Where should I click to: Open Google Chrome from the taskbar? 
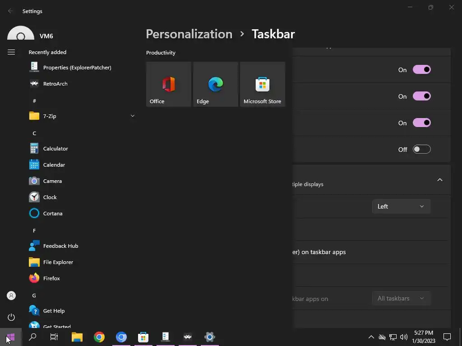(x=99, y=337)
